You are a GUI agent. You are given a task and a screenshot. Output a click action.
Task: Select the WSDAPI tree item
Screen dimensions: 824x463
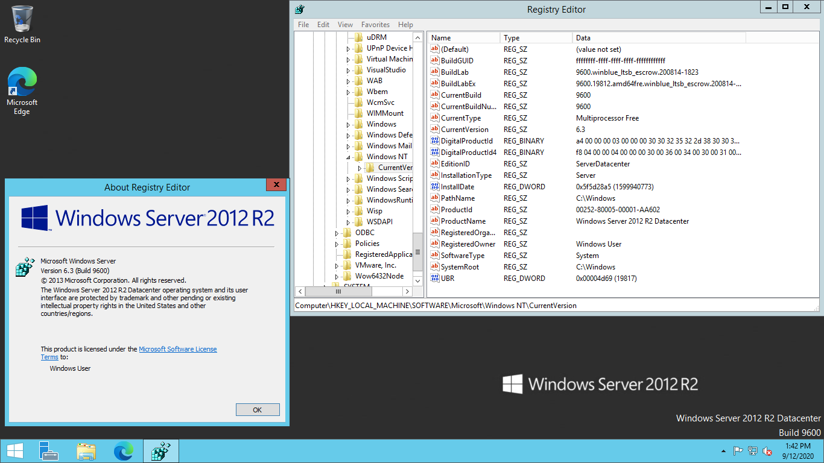pyautogui.click(x=379, y=222)
